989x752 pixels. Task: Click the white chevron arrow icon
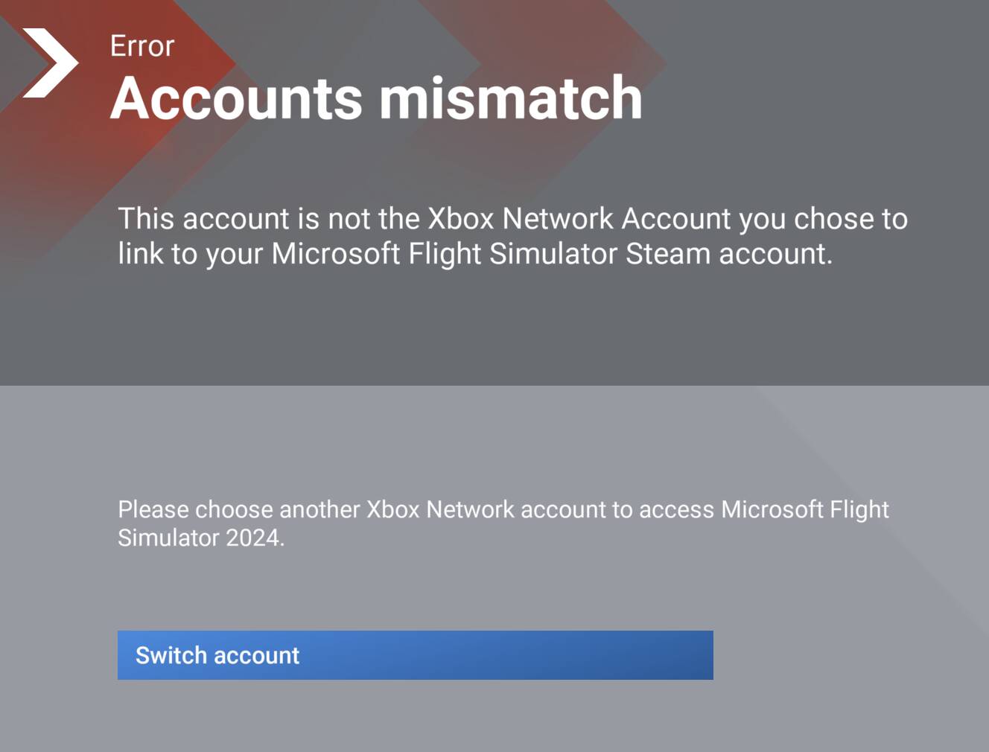pyautogui.click(x=51, y=63)
